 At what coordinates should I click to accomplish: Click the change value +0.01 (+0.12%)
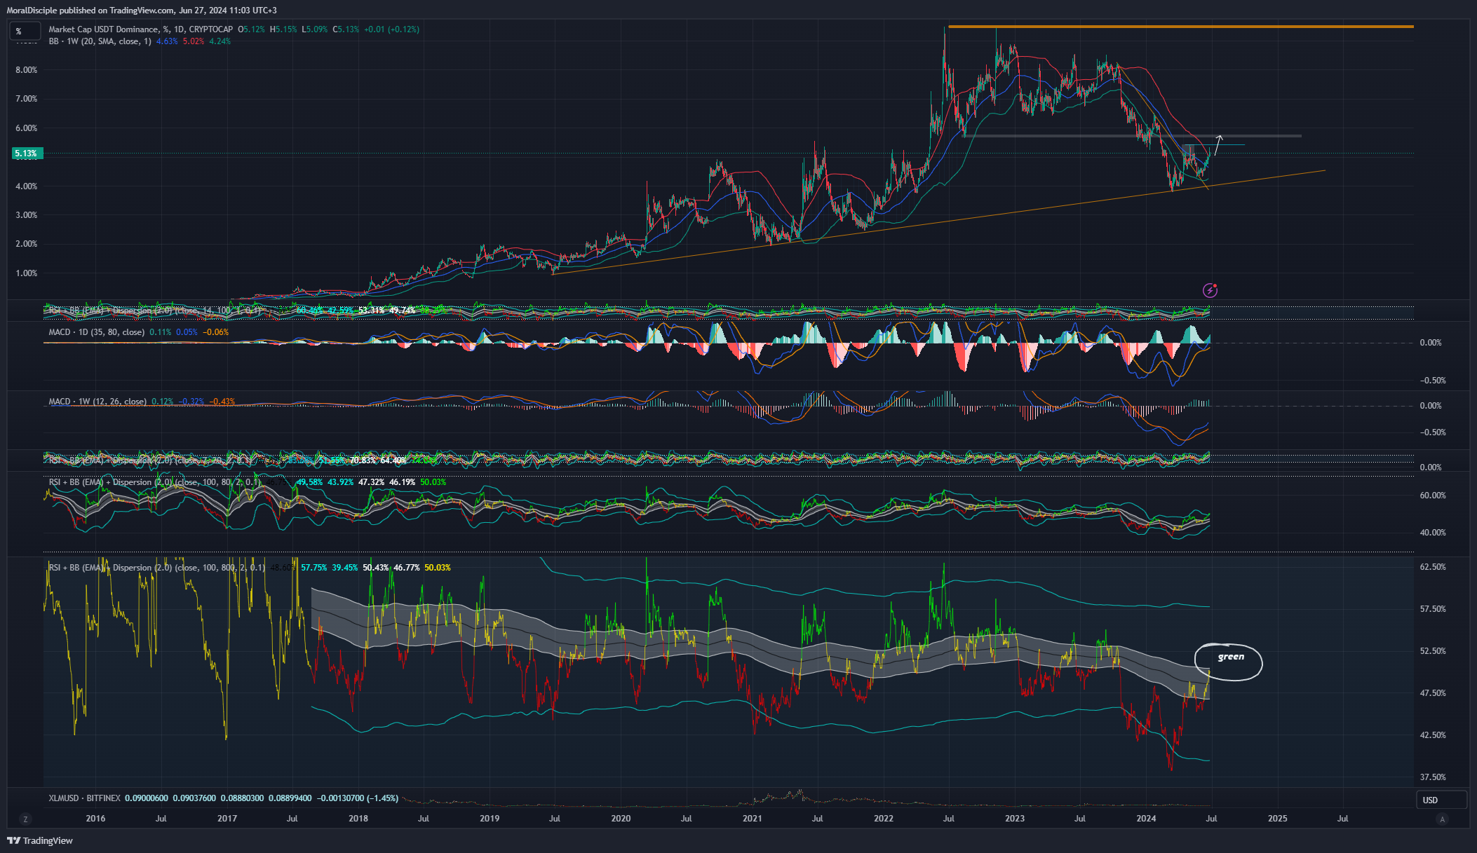(x=391, y=29)
